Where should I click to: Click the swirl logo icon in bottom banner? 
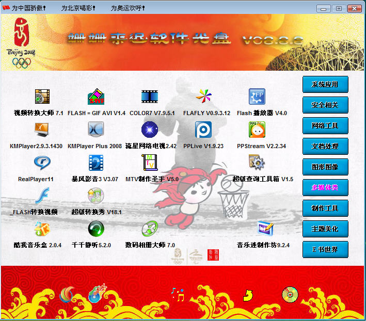click(67, 294)
